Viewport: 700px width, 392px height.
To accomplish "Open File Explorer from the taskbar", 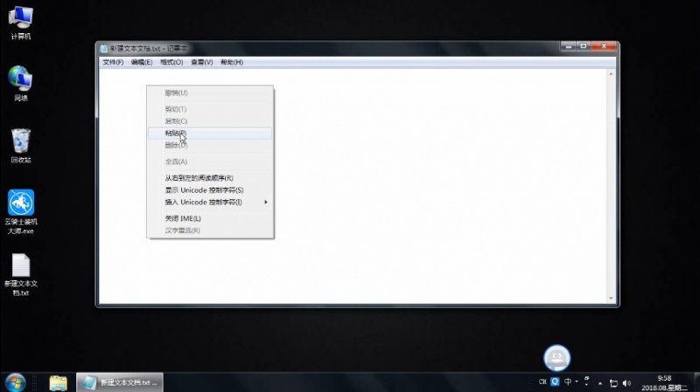I will 58,382.
